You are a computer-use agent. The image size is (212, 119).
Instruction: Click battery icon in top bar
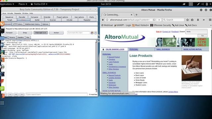(207, 4)
